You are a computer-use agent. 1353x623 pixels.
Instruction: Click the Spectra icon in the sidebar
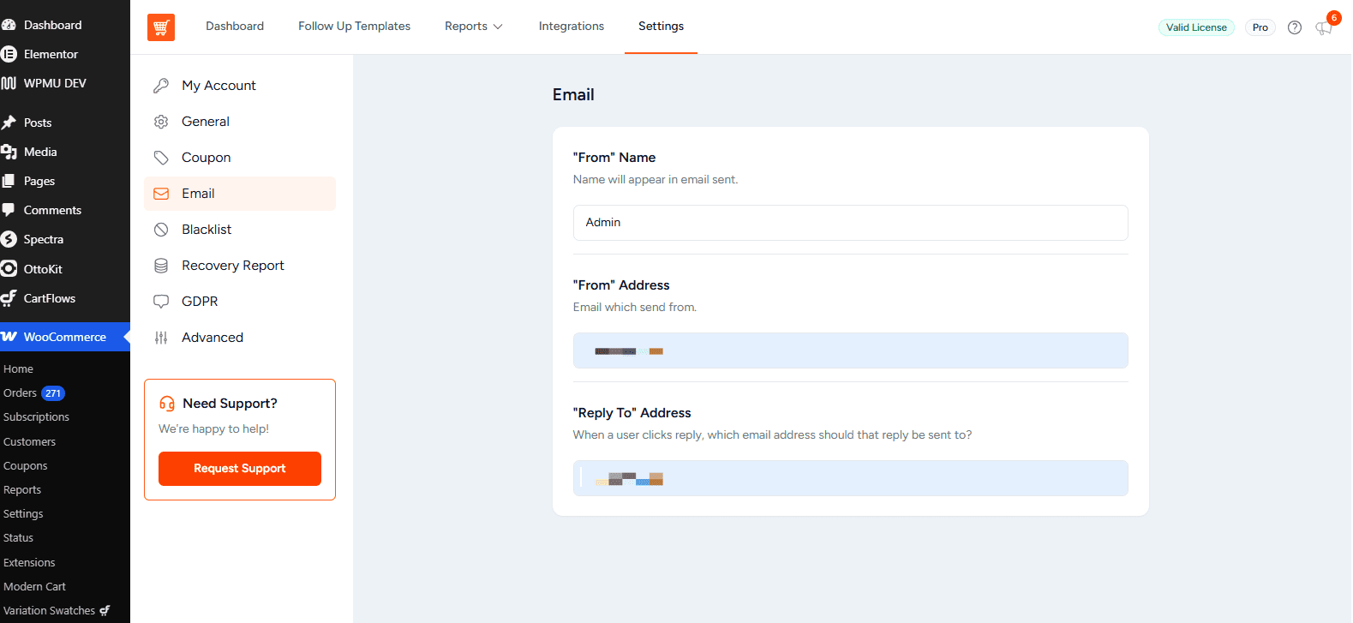(x=9, y=239)
